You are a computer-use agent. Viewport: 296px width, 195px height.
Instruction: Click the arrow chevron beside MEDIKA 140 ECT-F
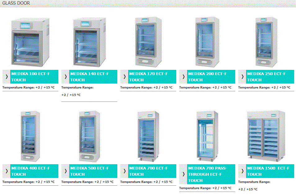tap(65, 77)
